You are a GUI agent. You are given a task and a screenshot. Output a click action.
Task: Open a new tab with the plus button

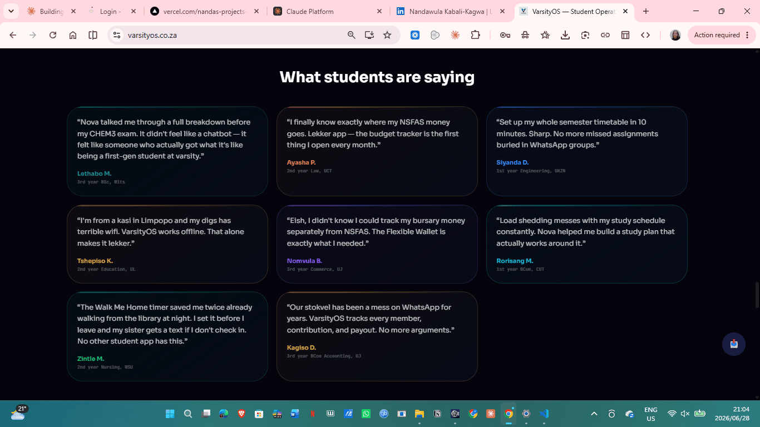pyautogui.click(x=646, y=11)
